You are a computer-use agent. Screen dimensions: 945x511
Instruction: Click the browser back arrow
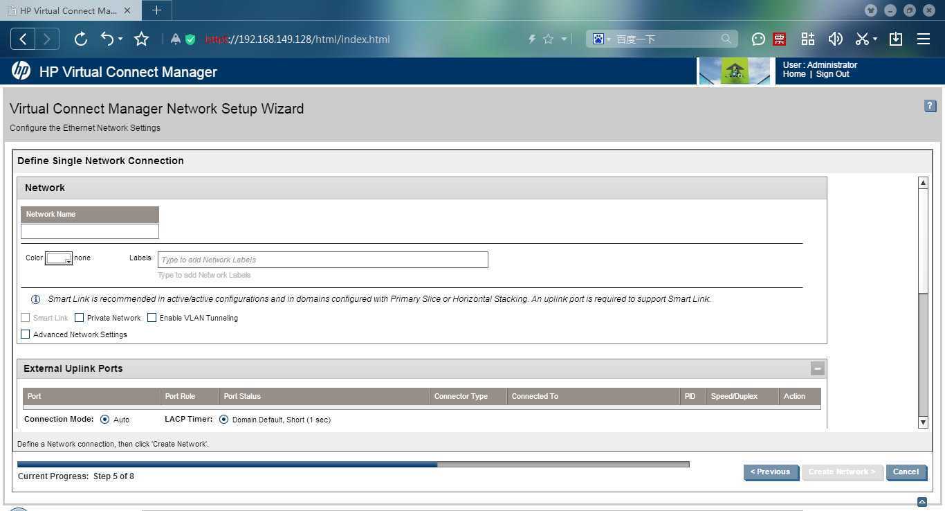tap(23, 39)
